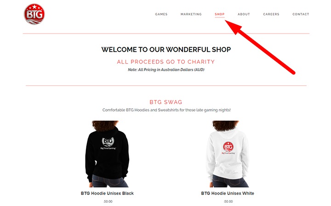331x206 pixels.
Task: Click the black hoodie price 50.00
Action: (108, 201)
